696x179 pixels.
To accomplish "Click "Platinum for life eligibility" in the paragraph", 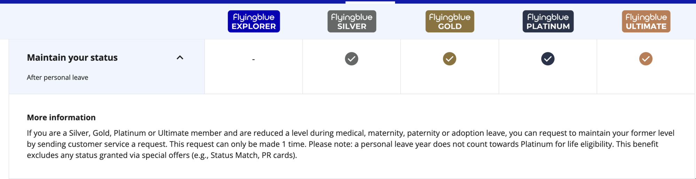I will point(566,144).
